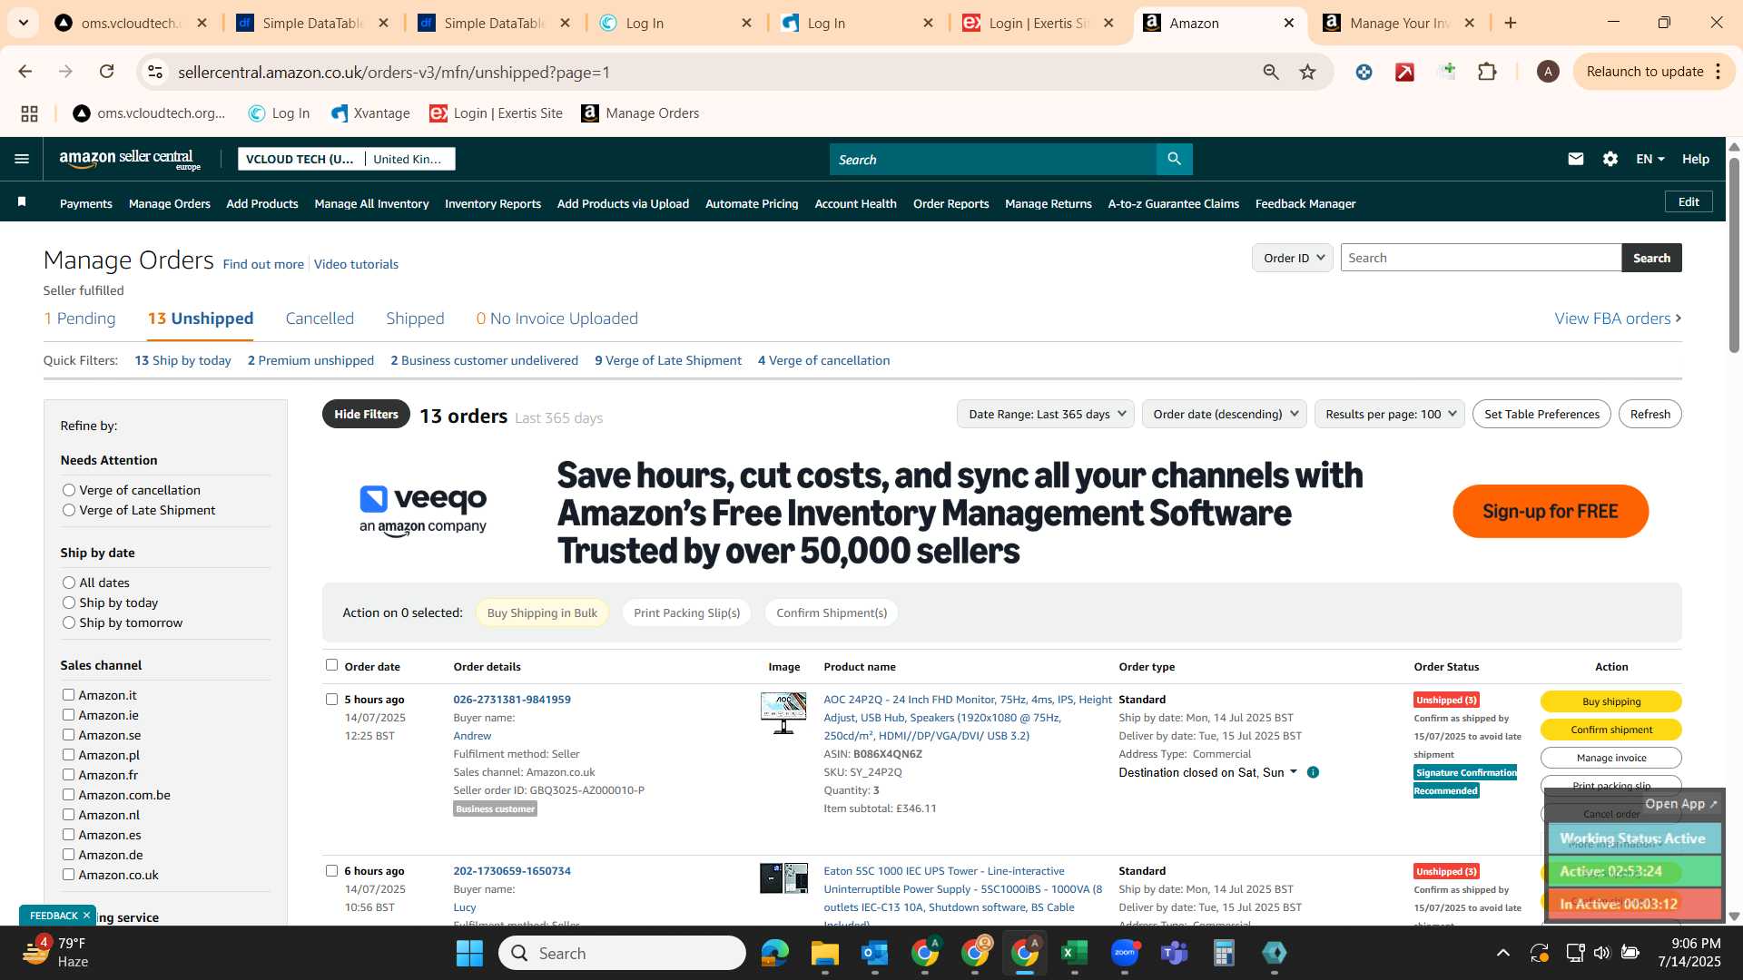Click the page vertical scrollbar
The width and height of the screenshot is (1743, 980).
pyautogui.click(x=1734, y=254)
